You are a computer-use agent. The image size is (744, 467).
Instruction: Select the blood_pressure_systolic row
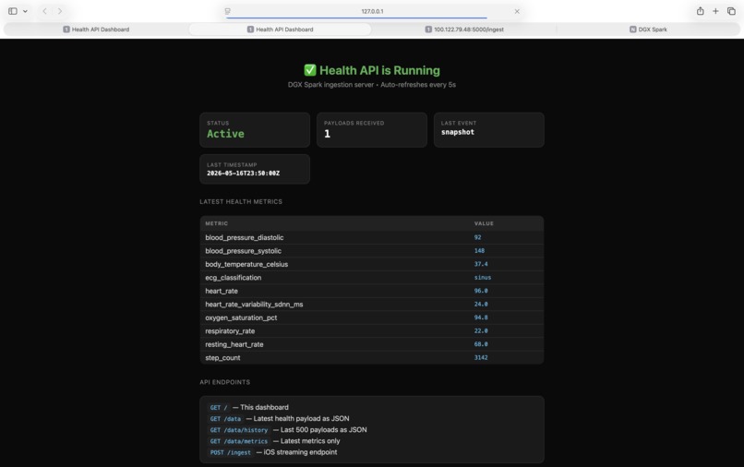click(x=371, y=251)
